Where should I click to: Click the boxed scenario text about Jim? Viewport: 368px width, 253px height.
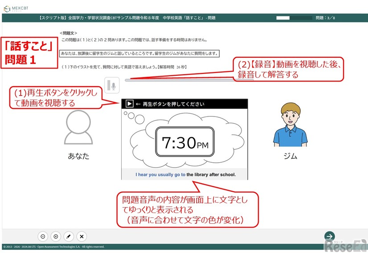[139, 53]
